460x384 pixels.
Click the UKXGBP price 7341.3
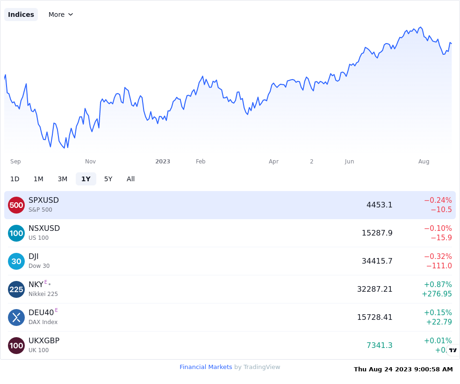point(379,345)
